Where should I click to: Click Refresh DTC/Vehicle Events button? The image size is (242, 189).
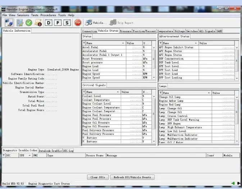pyautogui.click(x=132, y=177)
